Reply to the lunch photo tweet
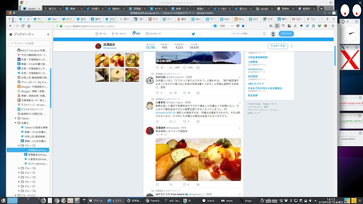363x204 pixels. [x=158, y=185]
